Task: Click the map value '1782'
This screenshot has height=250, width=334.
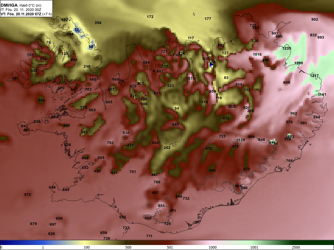Action: pos(274,143)
